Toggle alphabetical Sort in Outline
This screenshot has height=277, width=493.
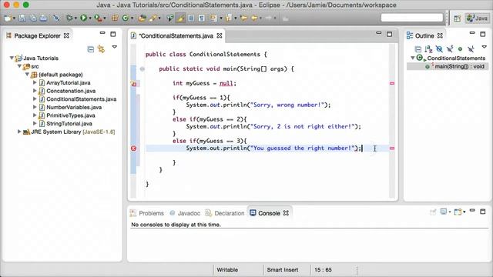click(428, 49)
